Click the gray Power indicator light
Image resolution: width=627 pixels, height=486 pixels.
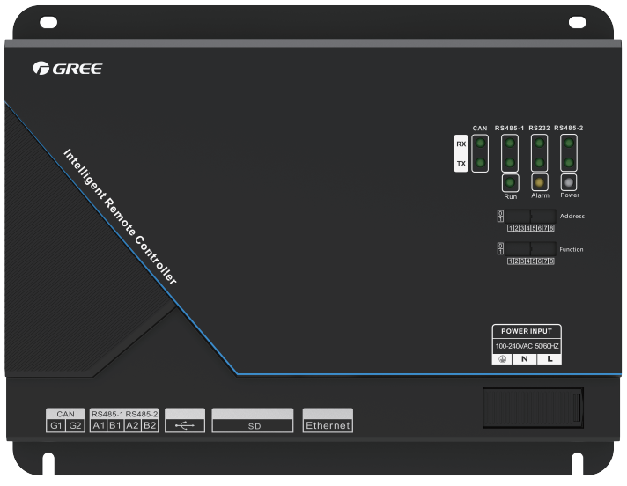point(569,182)
